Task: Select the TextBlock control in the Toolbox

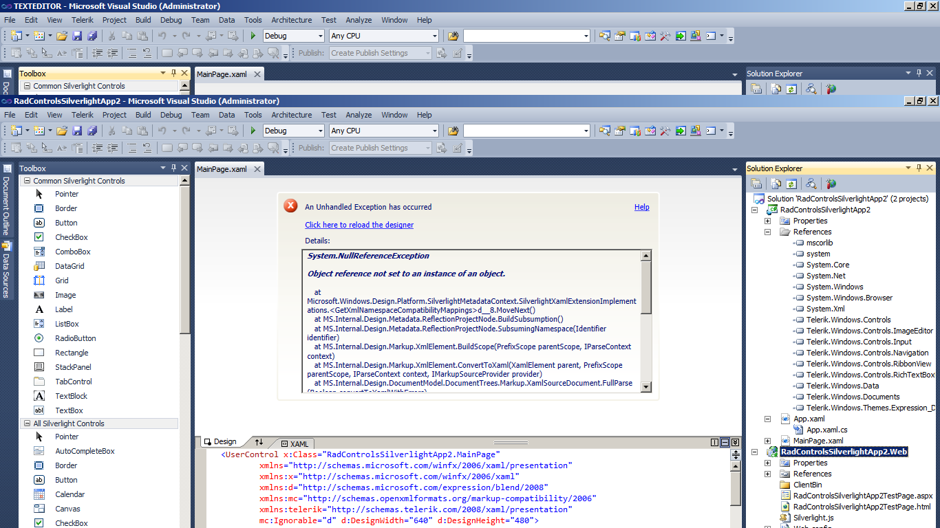Action: click(71, 396)
